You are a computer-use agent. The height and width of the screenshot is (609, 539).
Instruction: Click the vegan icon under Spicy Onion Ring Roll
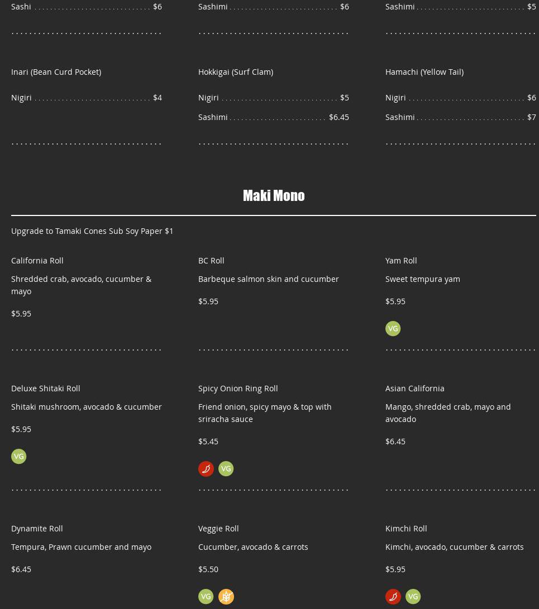click(x=226, y=468)
